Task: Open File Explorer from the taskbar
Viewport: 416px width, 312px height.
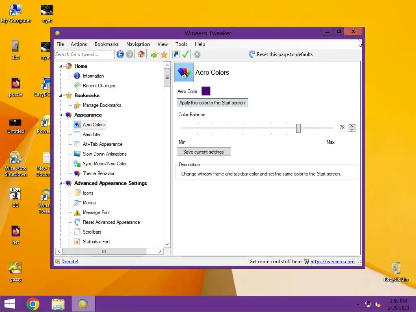Action: [x=58, y=304]
